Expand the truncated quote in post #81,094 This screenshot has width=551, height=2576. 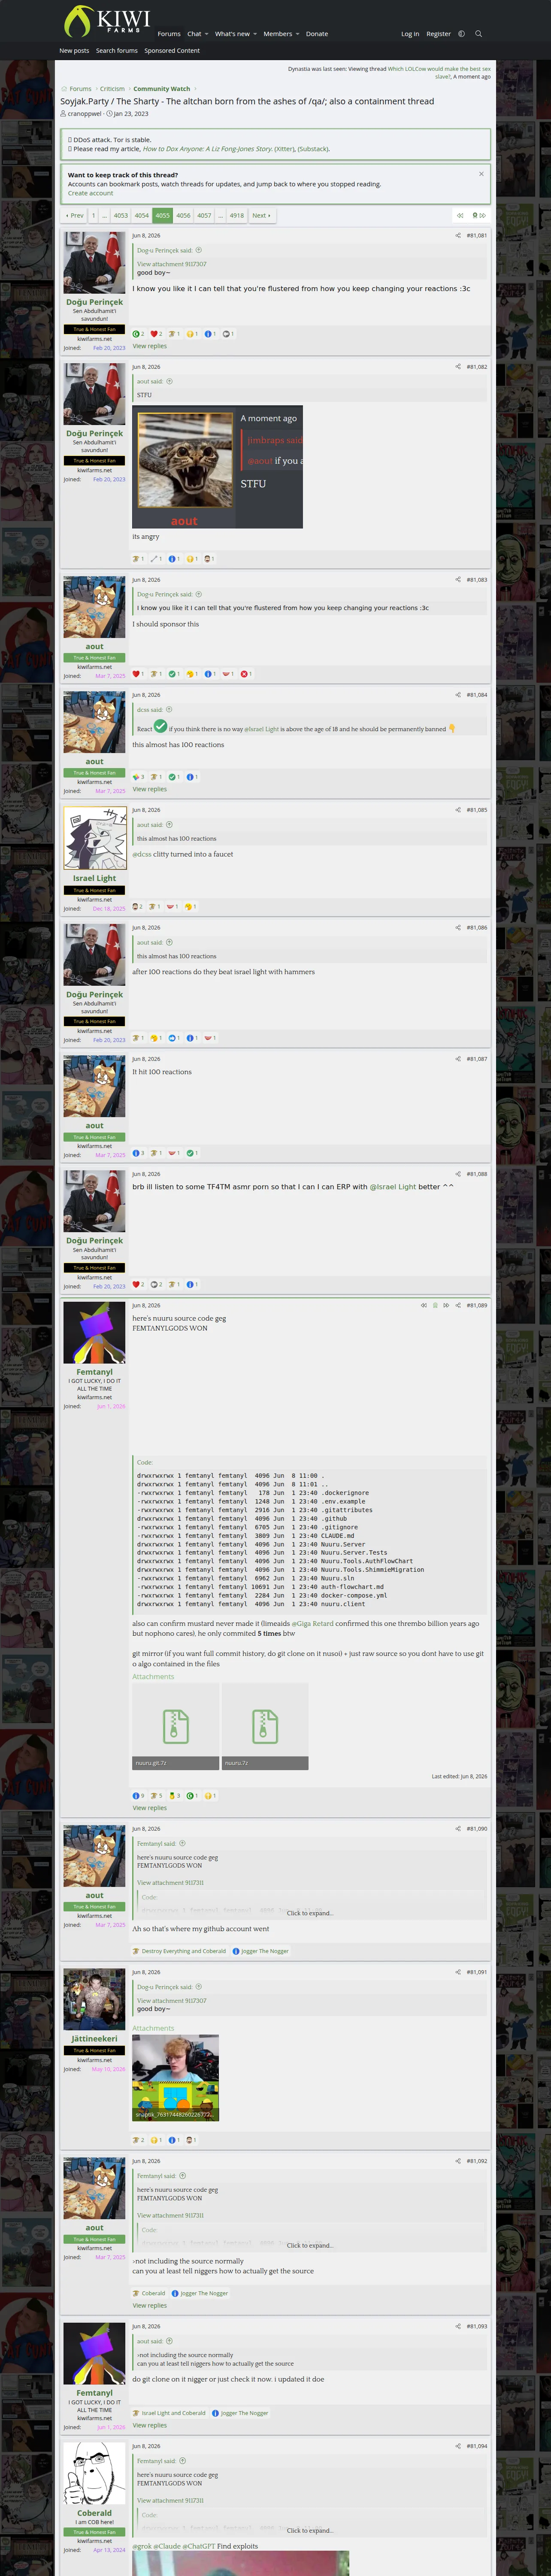pos(310,2530)
